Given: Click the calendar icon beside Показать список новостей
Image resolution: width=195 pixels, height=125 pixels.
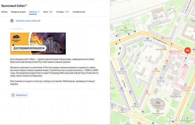Looking at the screenshot, I should pyautogui.click(x=12, y=21).
